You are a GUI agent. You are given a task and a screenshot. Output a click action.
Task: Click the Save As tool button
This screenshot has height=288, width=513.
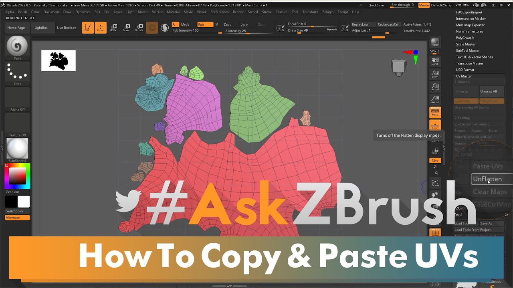coord(492,223)
